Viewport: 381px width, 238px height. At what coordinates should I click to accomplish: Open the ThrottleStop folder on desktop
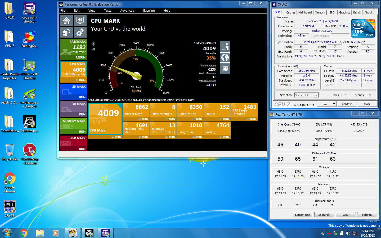click(x=10, y=124)
